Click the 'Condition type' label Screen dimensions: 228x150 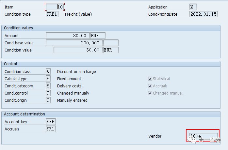[18, 14]
